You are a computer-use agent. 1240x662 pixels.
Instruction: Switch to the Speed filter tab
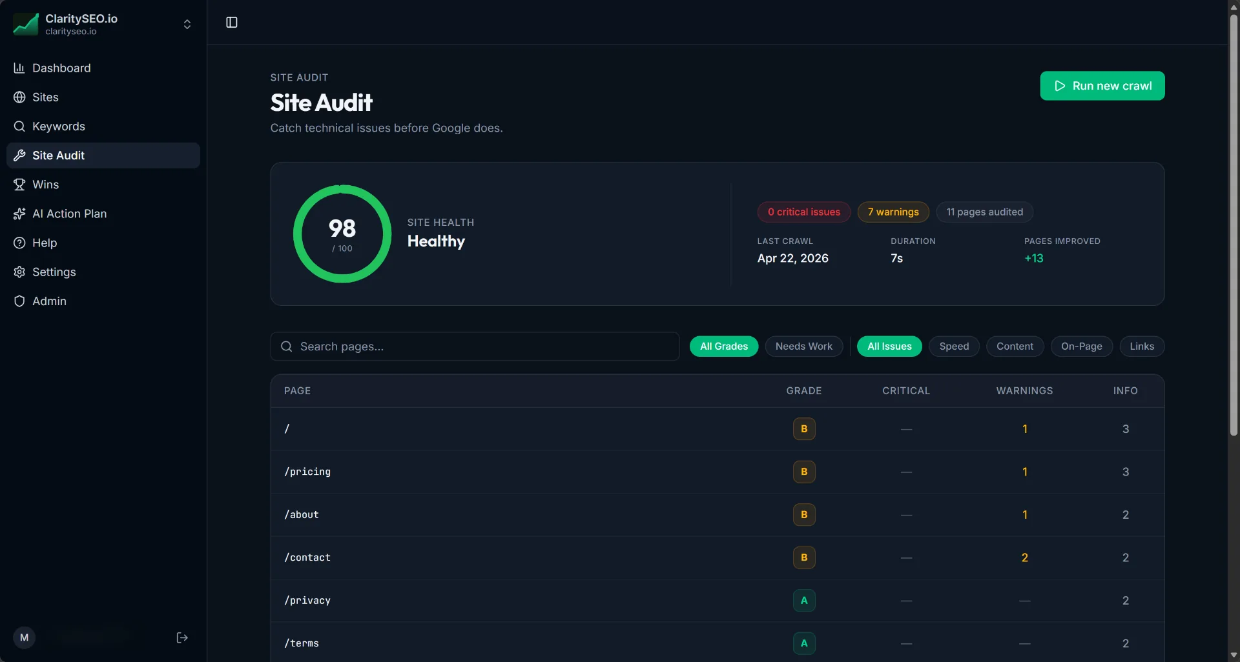point(954,346)
